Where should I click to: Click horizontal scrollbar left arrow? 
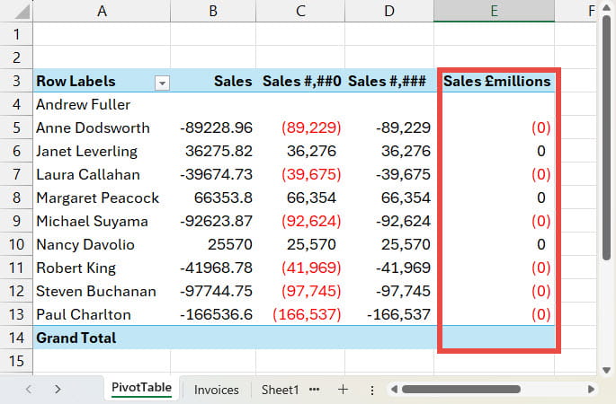[x=394, y=389]
